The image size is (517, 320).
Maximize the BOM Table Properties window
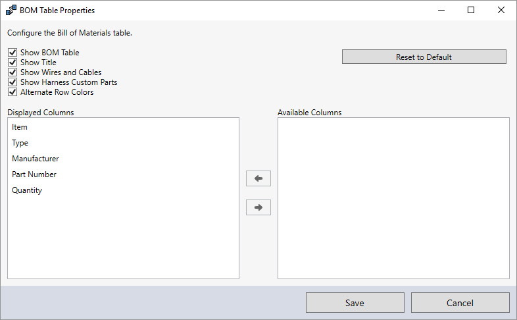coord(471,11)
